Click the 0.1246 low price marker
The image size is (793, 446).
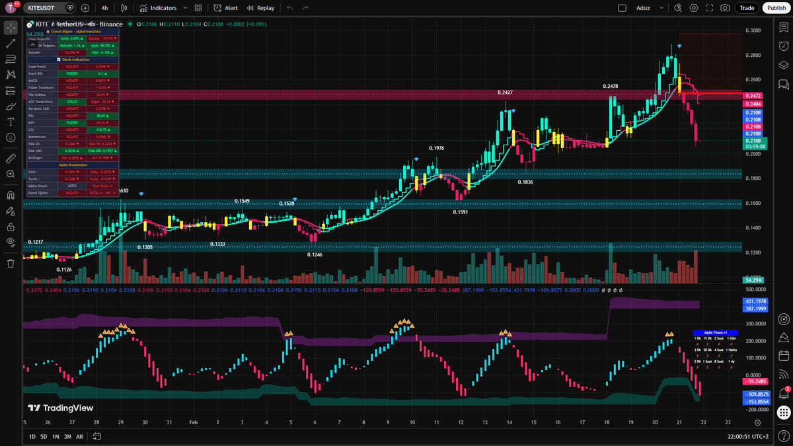[x=316, y=254]
